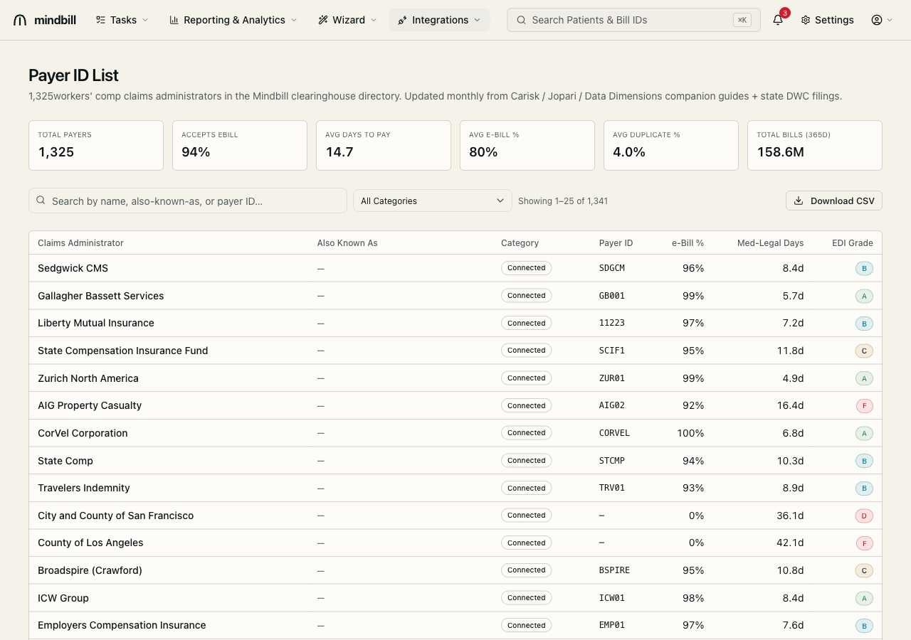Click the Avg E-Bill % stat card

527,145
